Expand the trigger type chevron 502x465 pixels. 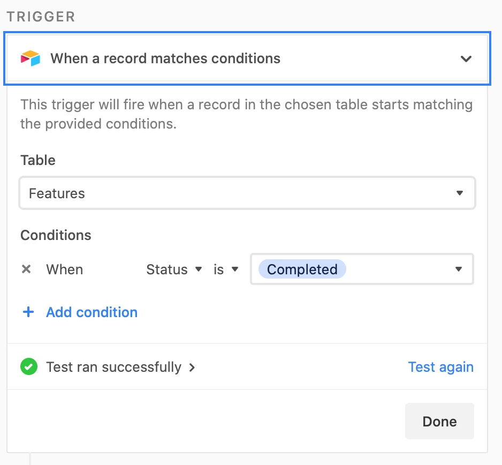click(x=466, y=58)
